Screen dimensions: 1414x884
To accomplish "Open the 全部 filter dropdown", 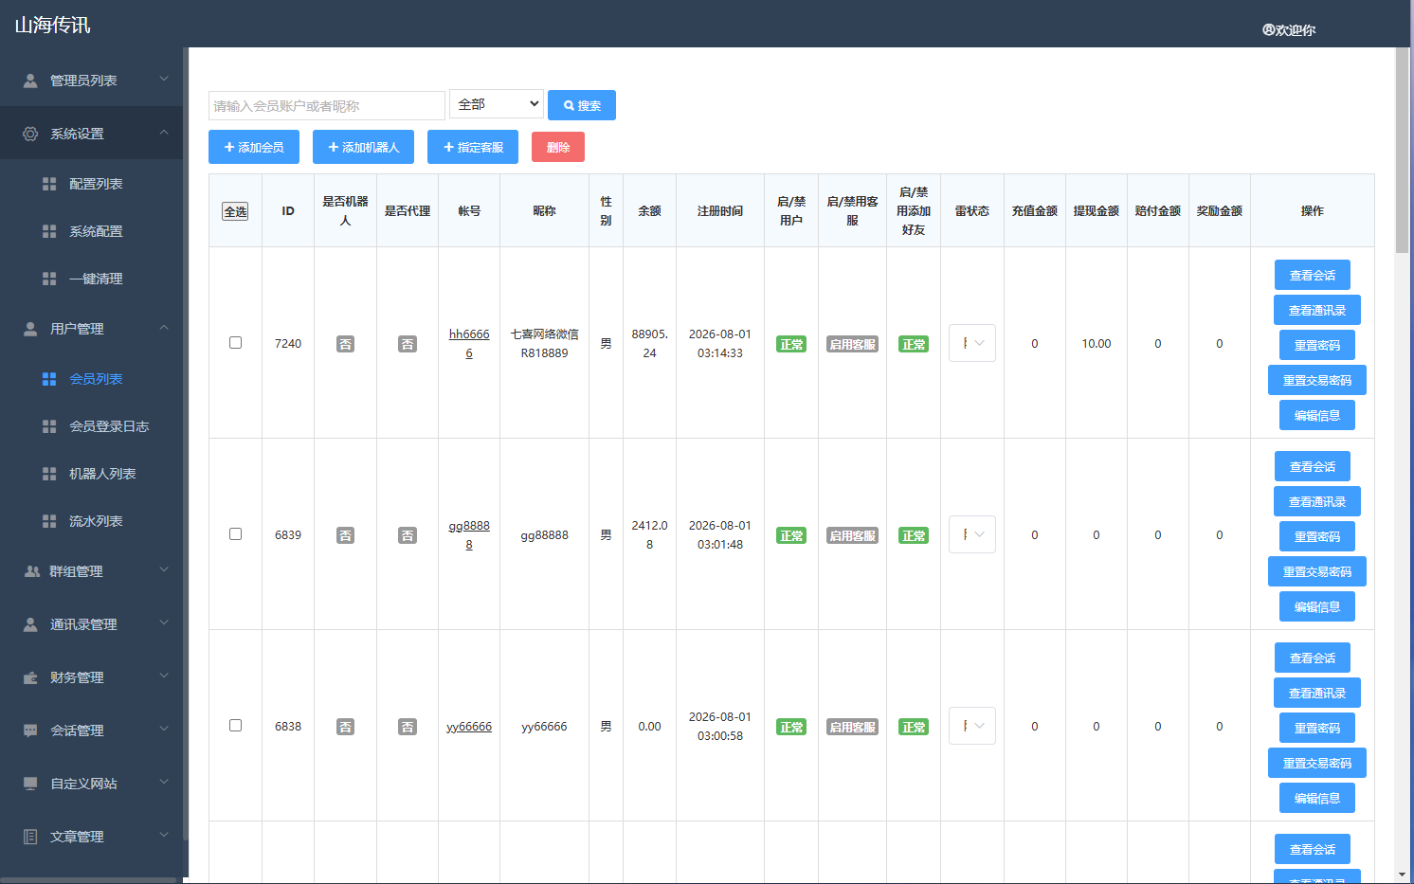I will pos(497,104).
